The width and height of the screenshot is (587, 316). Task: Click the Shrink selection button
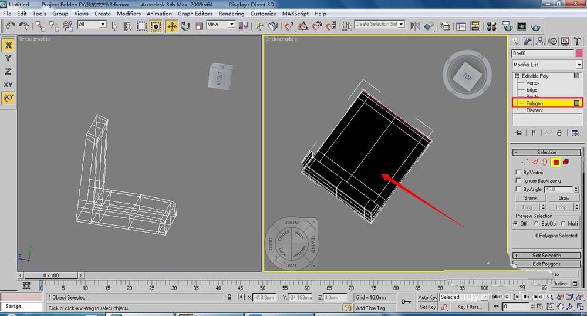[531, 198]
